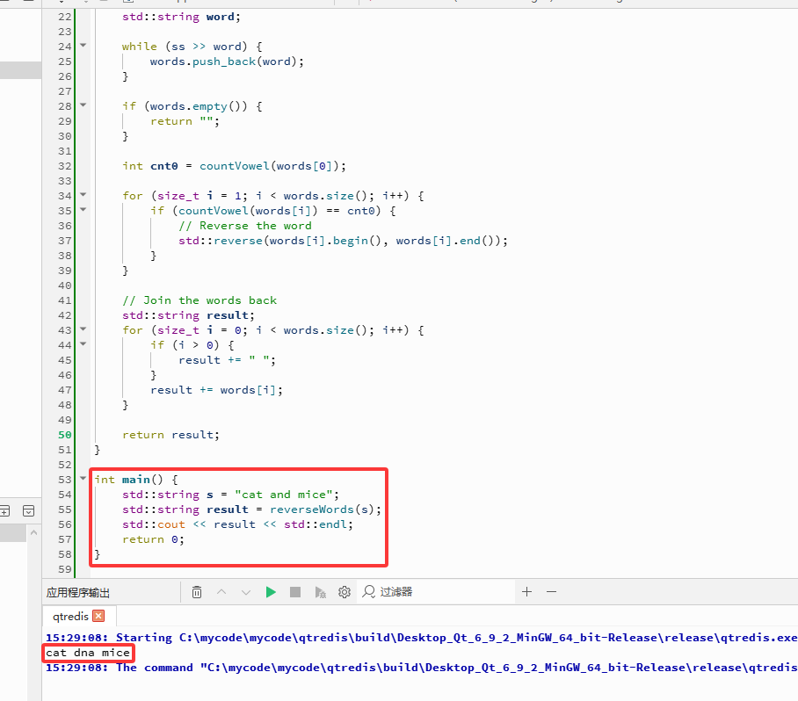The height and width of the screenshot is (701, 798).
Task: Click "return result;" on line 50
Action: [x=170, y=435]
